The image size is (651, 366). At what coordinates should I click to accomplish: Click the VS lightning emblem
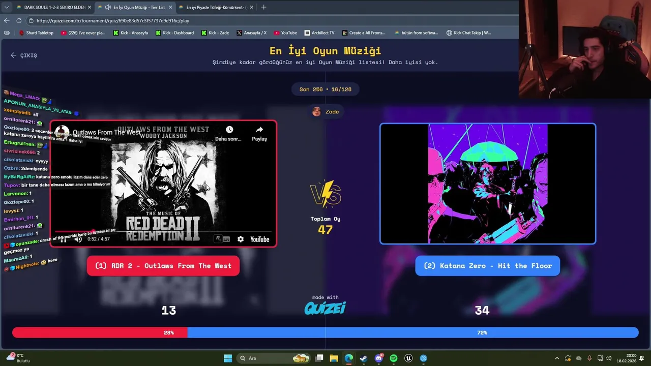pos(325,194)
